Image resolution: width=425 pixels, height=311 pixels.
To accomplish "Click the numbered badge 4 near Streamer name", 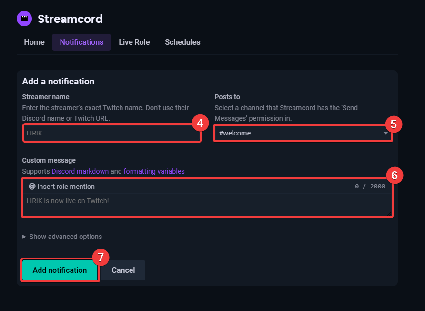I will click(x=201, y=123).
